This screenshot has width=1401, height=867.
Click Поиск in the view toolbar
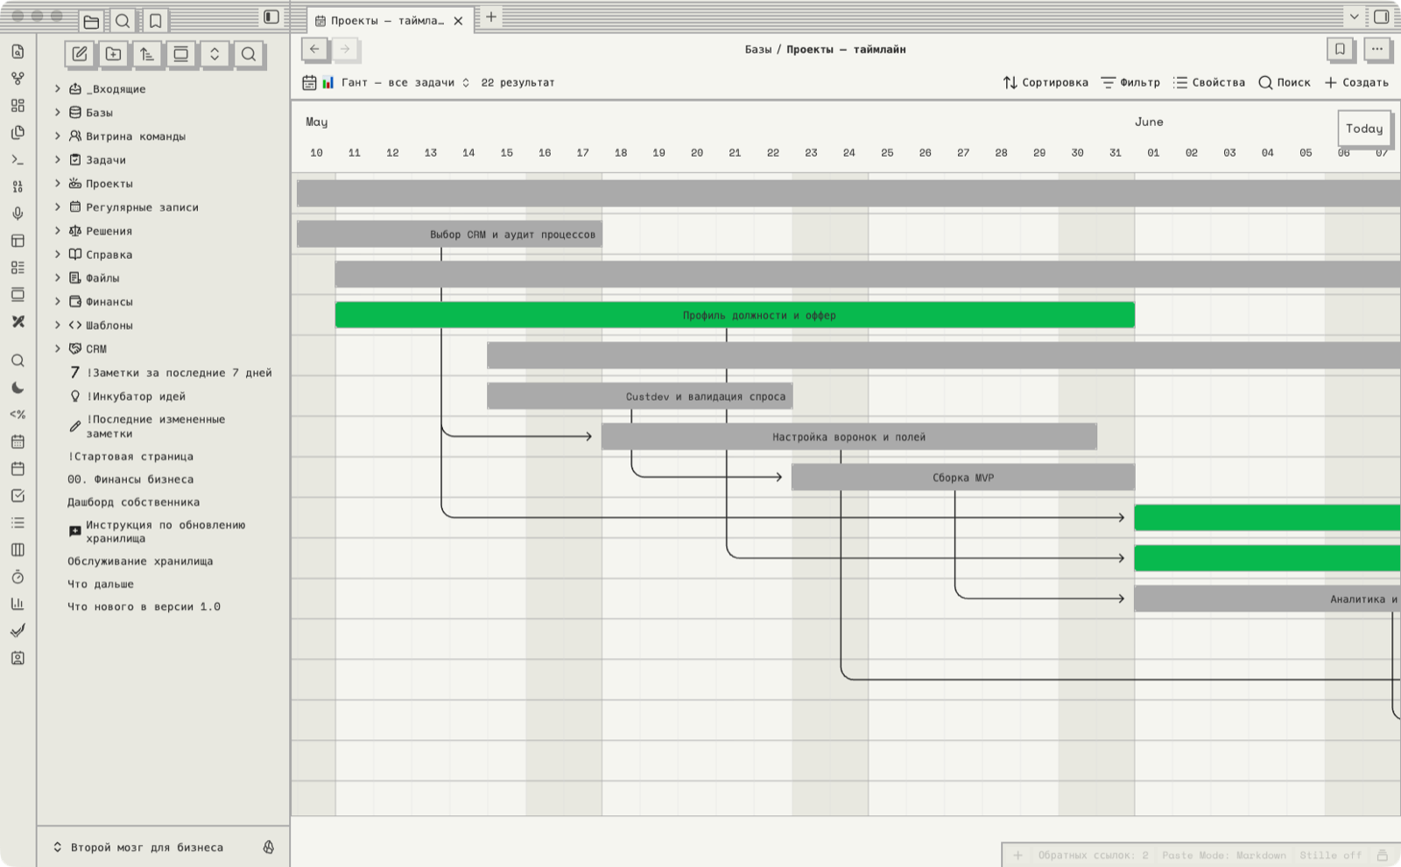pyautogui.click(x=1285, y=83)
